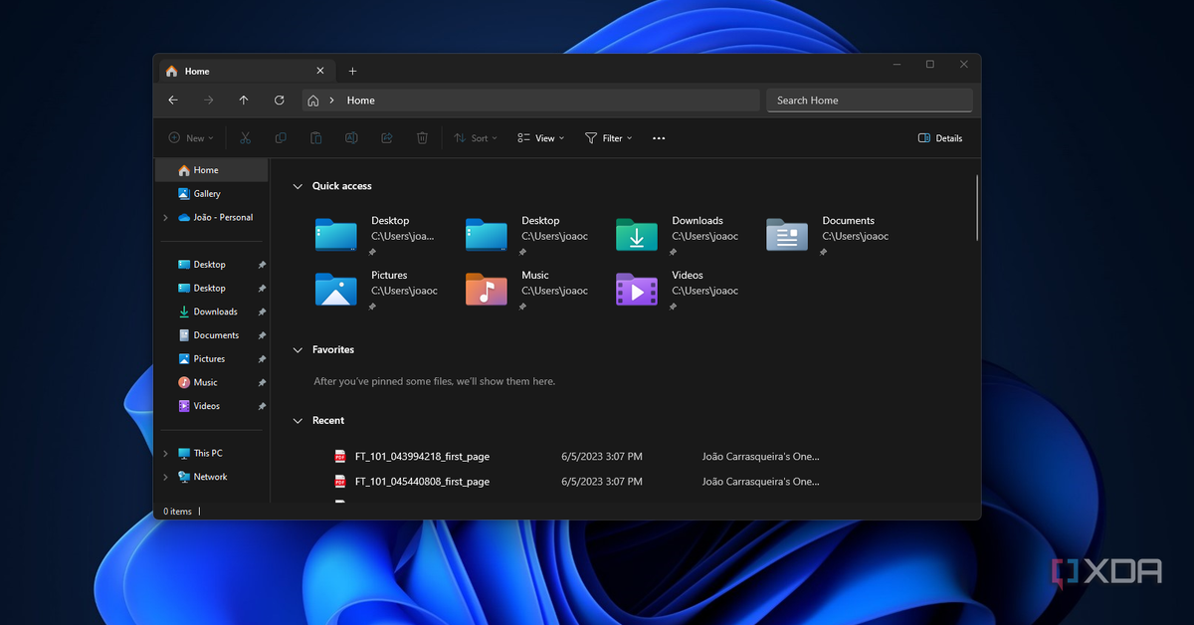1194x625 pixels.
Task: Expand This PC in navigation pane
Action: (x=166, y=454)
